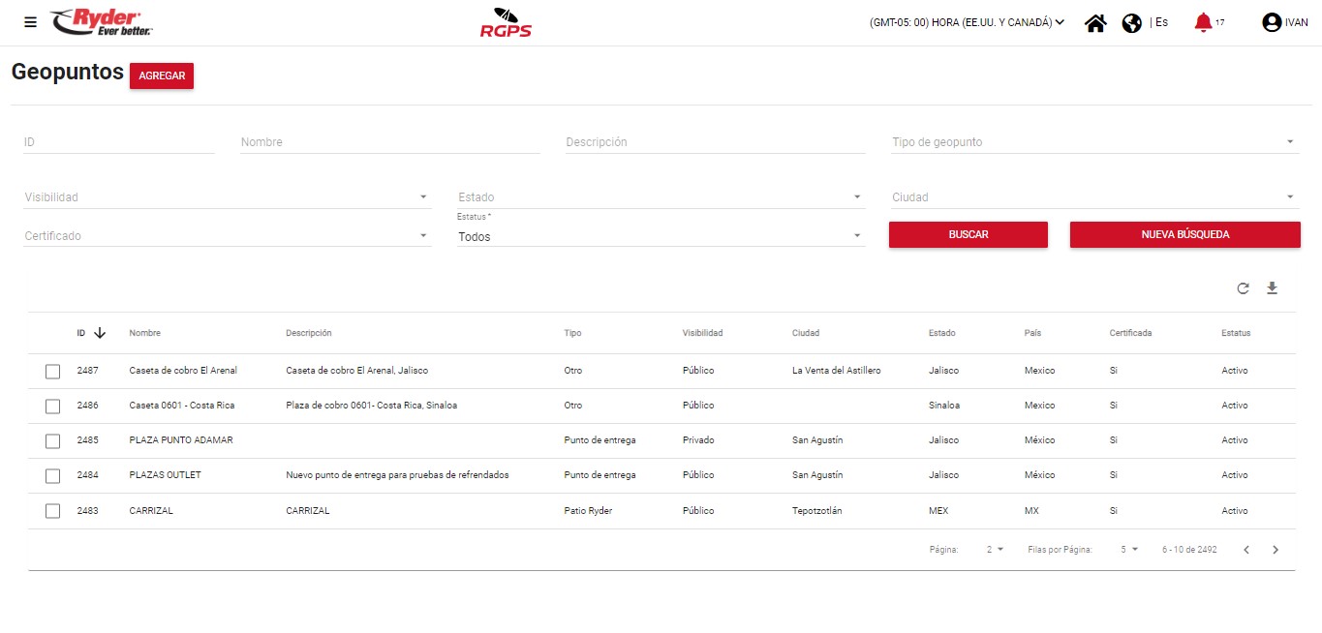Screen dimensions: 1322x633
Task: Open the IVAN user profile icon
Action: (x=1272, y=23)
